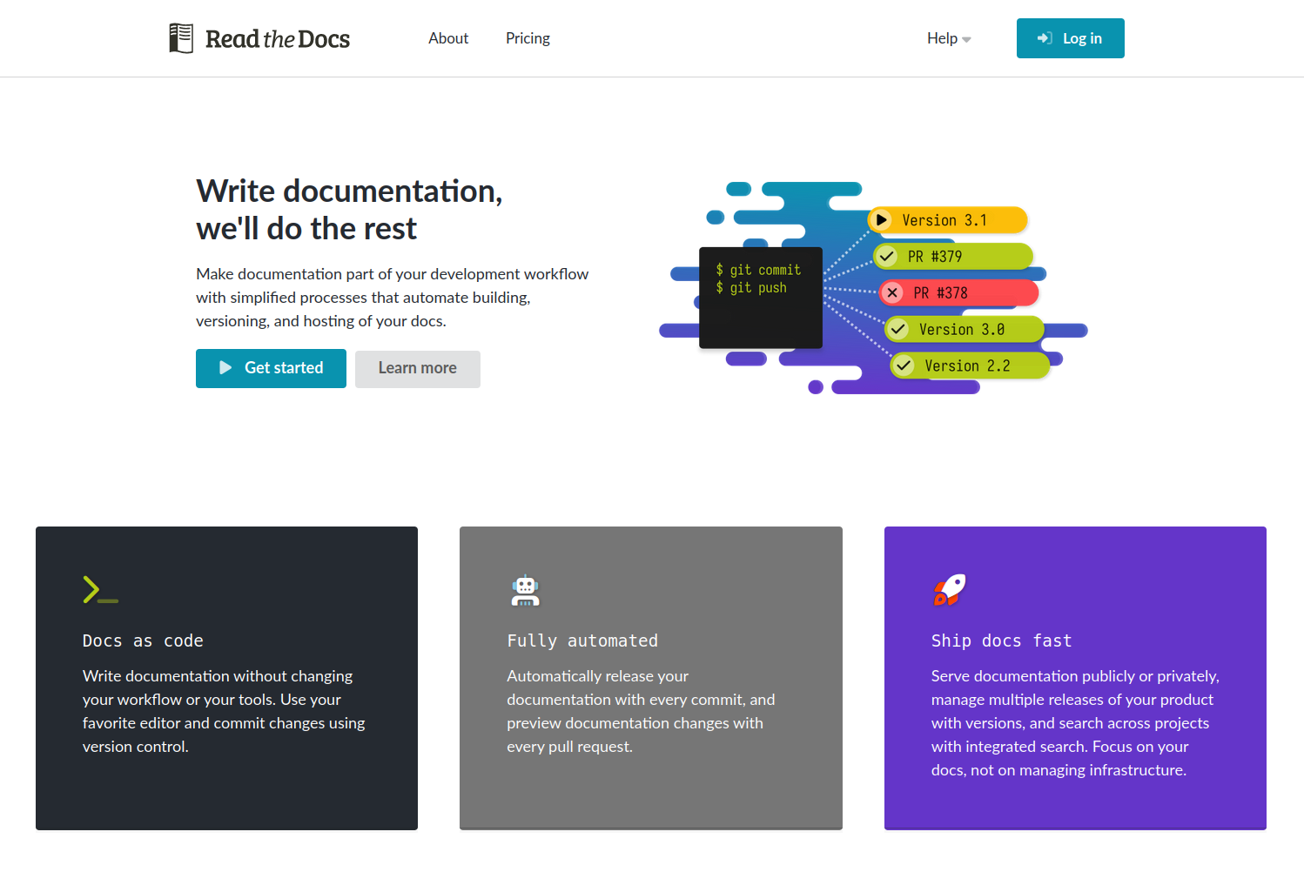Click the git commit terminal illustration
Viewport: 1304px width, 872px height.
(x=761, y=298)
